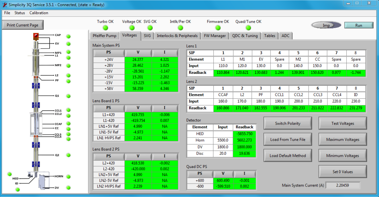Click Detector Disc input field 20.0
379x197 pixels.
223,153
